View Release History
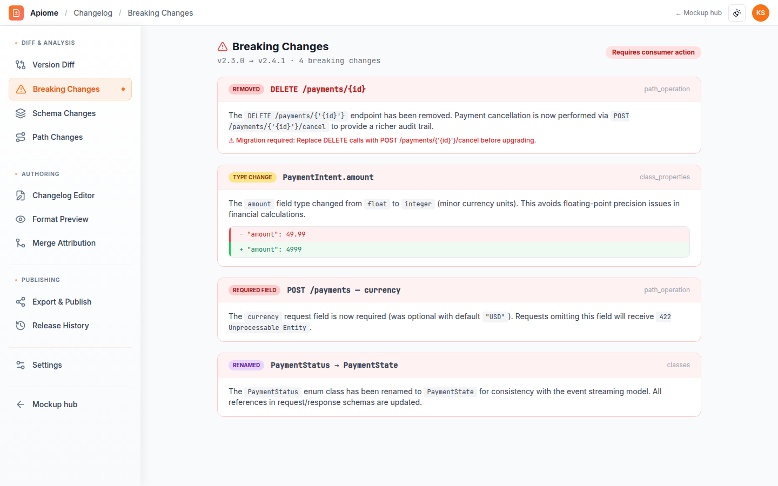Screen dimensions: 778x486 [70, 326]
